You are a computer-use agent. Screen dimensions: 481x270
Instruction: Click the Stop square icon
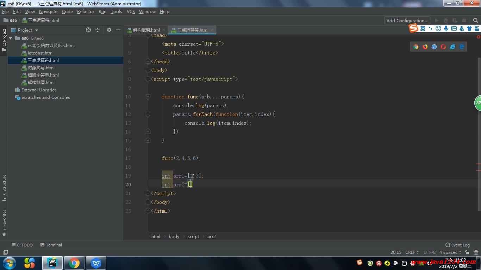[x=464, y=20]
